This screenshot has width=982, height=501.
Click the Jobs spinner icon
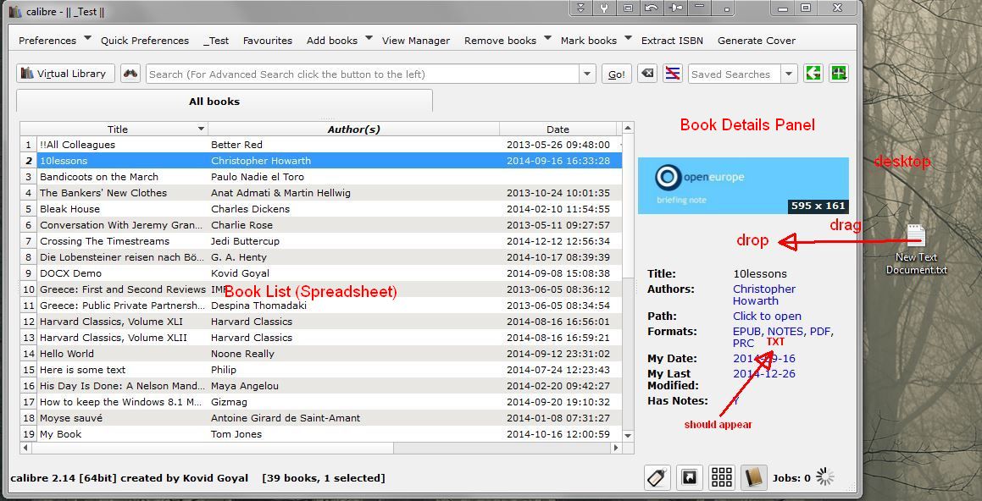click(824, 477)
